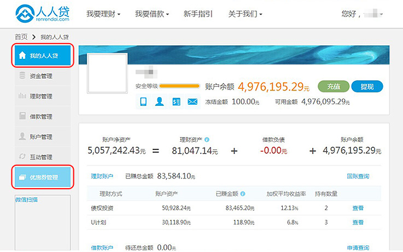This screenshot has height=252, width=403.
Task: Click the info icon beside 已赚金额
Action: point(243,194)
